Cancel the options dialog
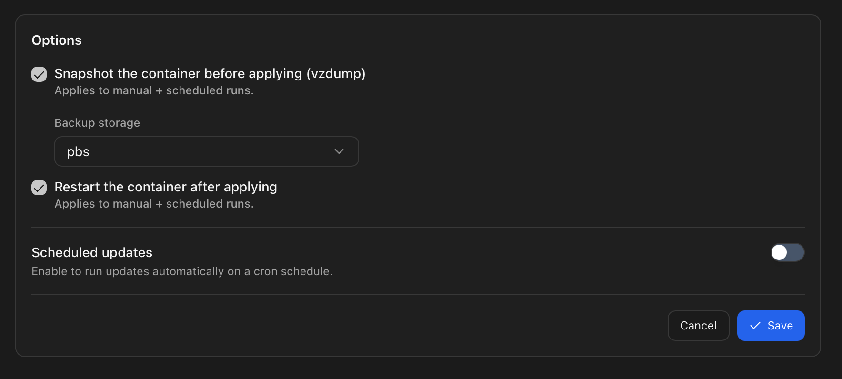This screenshot has height=379, width=842. [698, 326]
